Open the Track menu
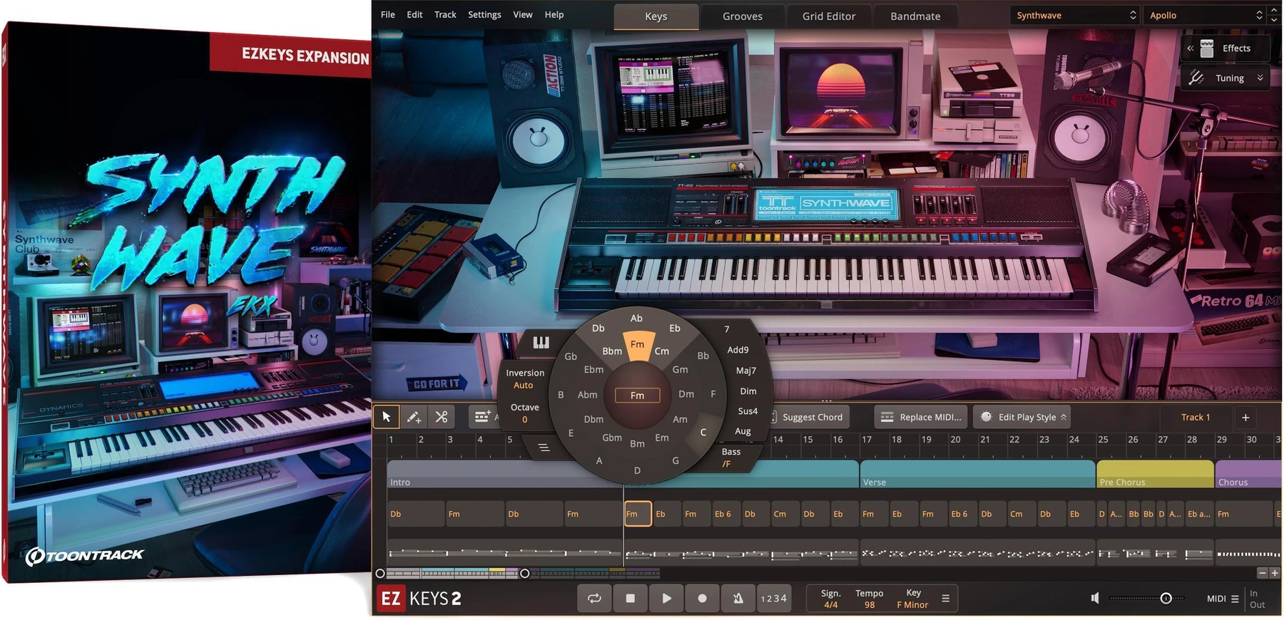Image resolution: width=1284 pixels, height=620 pixels. pos(445,14)
